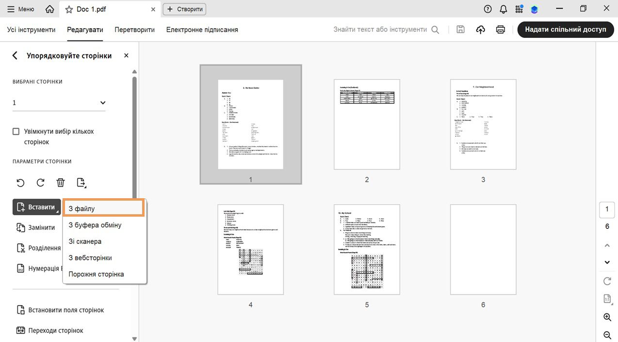This screenshot has width=618, height=342.
Task: Rotate page counterclockwise icon
Action: point(20,183)
